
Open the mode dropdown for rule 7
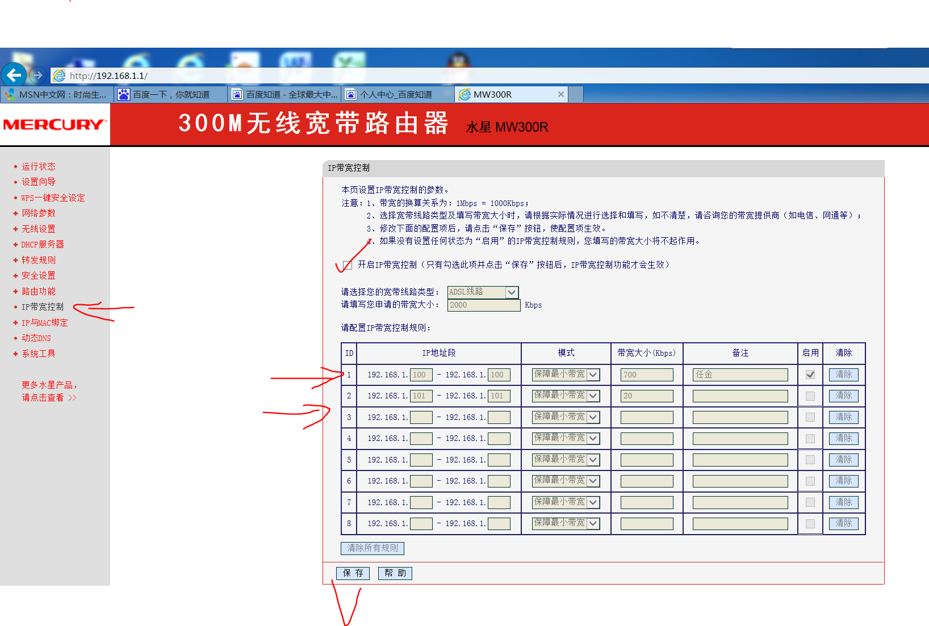[x=566, y=502]
